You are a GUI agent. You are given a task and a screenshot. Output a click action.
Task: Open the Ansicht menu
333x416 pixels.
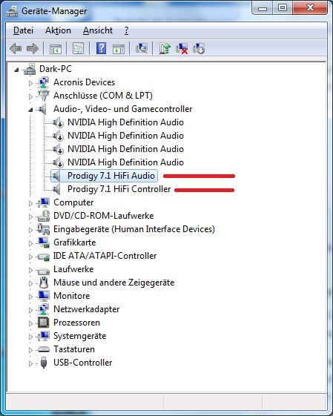[98, 30]
